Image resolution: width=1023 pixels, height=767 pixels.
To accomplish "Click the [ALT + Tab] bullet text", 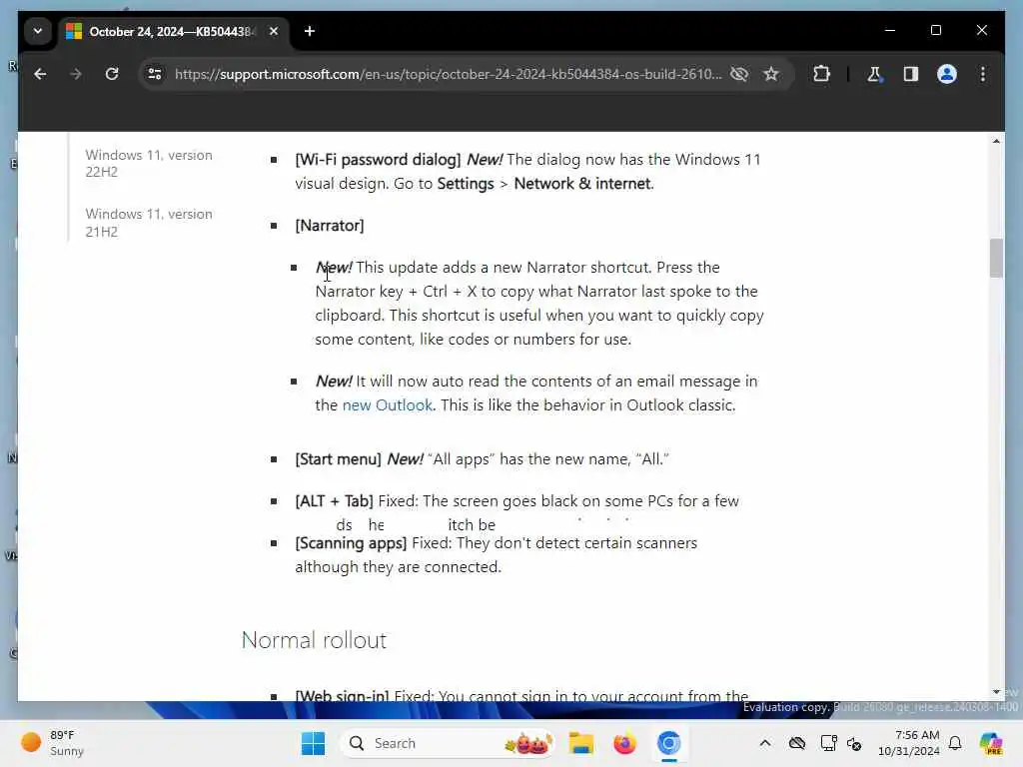I will (x=334, y=501).
